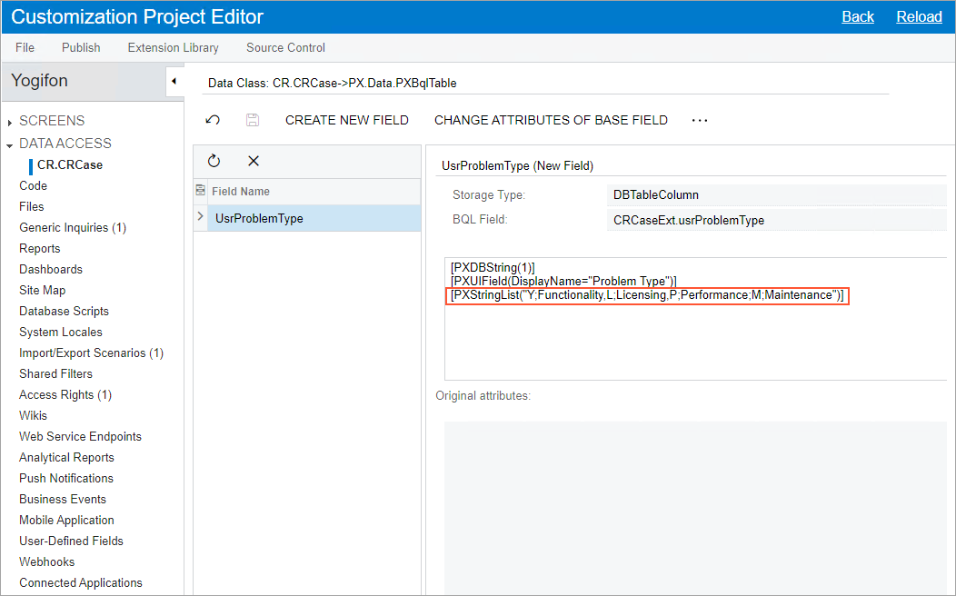Select Database Scripts in the navigation tree
Screen dimensions: 956x596
tap(65, 311)
